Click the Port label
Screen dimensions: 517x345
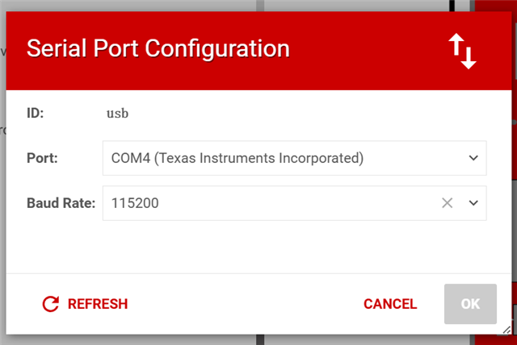[x=42, y=159]
